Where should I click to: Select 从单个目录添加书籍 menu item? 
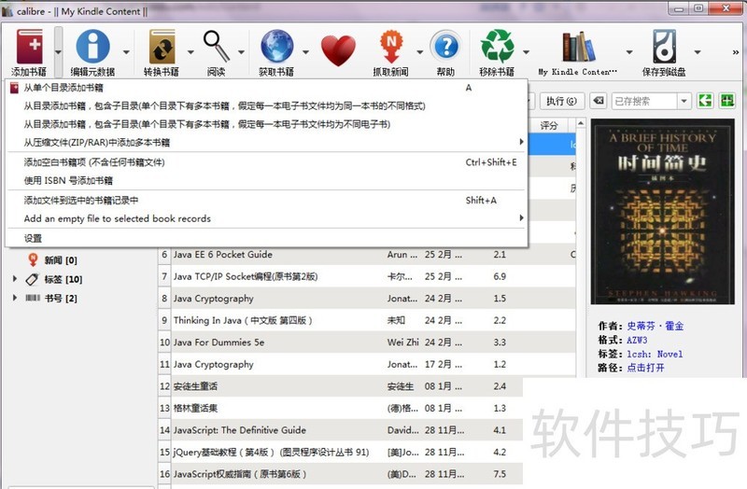tap(63, 88)
